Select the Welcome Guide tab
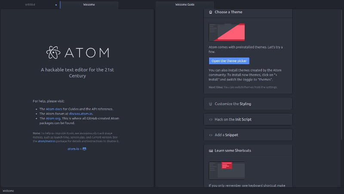This screenshot has height=194, width=344. tap(185, 5)
